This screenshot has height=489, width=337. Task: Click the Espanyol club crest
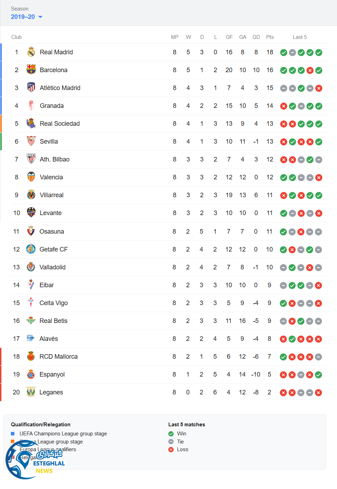point(31,374)
